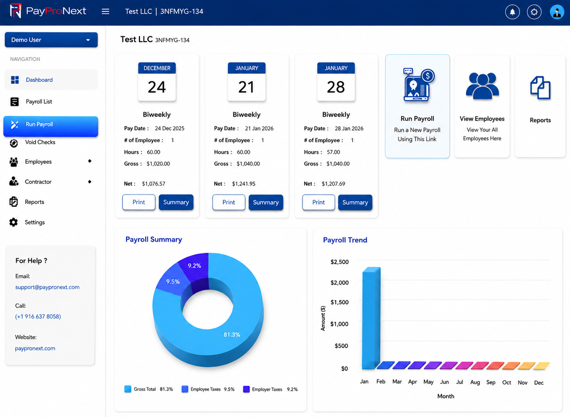Click the Dashboard grid icon
Screen dimensions: 570x417
[x=15, y=80]
